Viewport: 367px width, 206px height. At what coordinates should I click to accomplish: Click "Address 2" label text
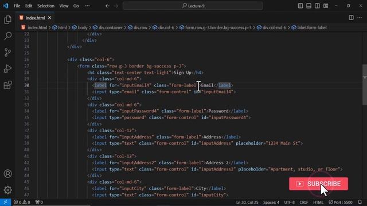coord(217,163)
